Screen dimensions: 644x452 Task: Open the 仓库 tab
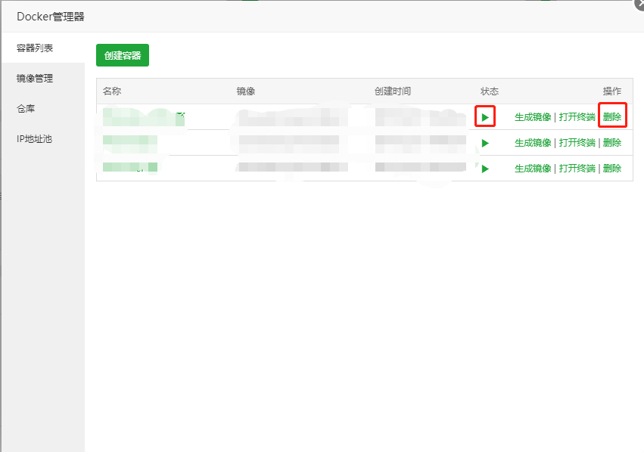point(26,109)
